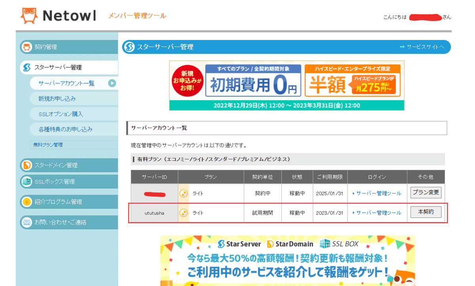Open スタードメイン管理 in the sidebar
Image resolution: width=475 pixels, height=286 pixels.
tap(68, 165)
